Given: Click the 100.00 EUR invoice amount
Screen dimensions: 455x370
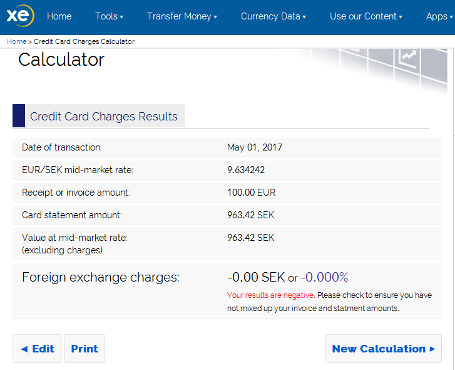Looking at the screenshot, I should pos(251,193).
